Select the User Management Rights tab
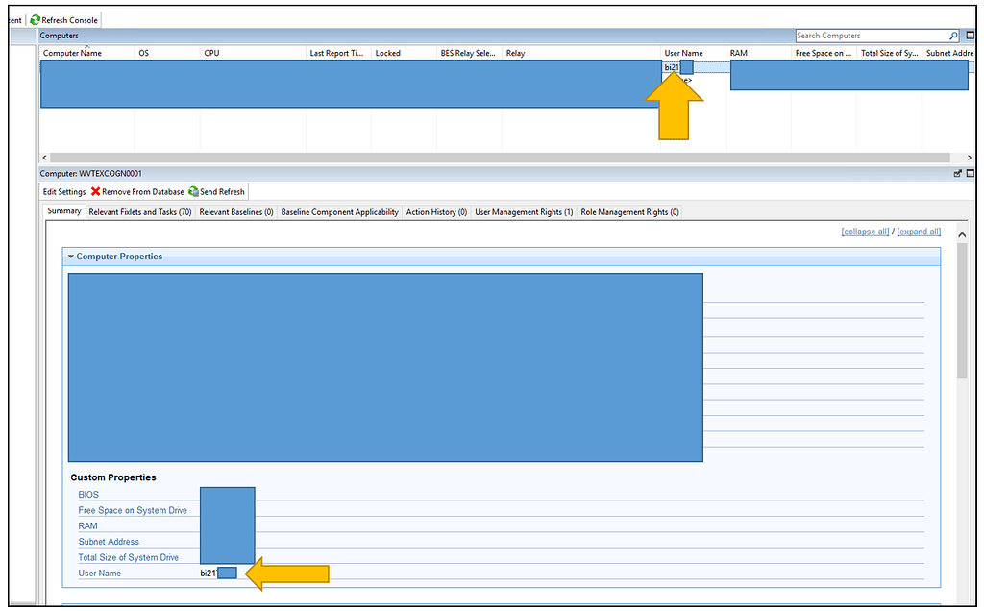 (523, 211)
